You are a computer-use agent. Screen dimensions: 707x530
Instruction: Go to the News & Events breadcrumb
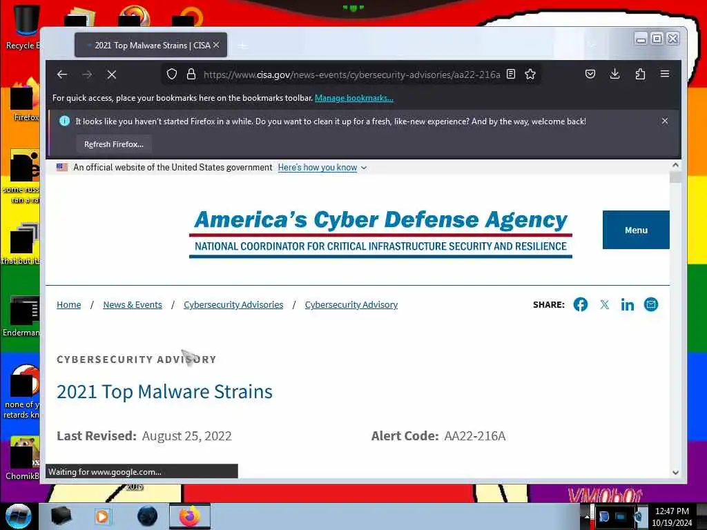pyautogui.click(x=133, y=304)
